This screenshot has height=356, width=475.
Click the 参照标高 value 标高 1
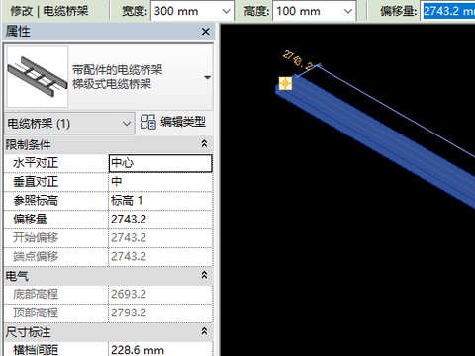coord(160,201)
